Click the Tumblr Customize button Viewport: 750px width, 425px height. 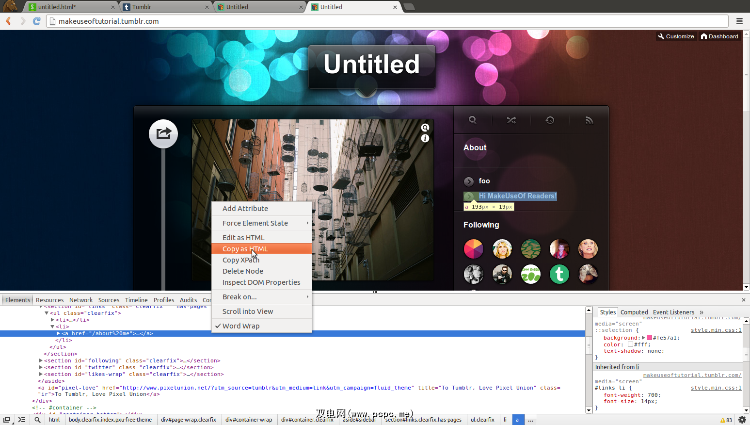tap(676, 36)
